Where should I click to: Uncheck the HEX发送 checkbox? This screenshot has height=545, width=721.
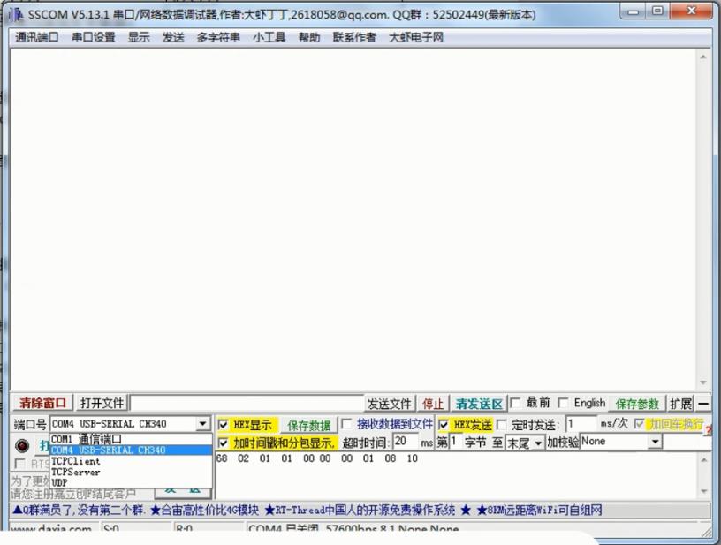coord(444,425)
